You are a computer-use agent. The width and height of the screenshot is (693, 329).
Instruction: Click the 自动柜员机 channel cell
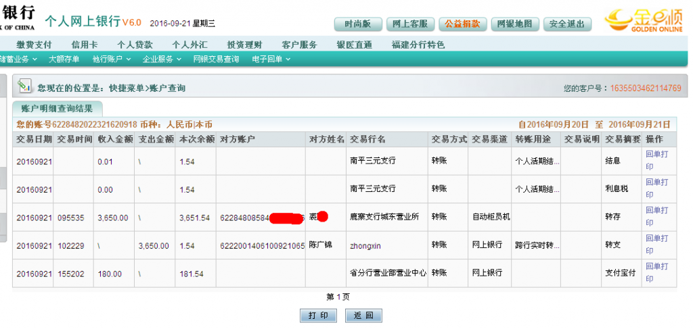491,217
